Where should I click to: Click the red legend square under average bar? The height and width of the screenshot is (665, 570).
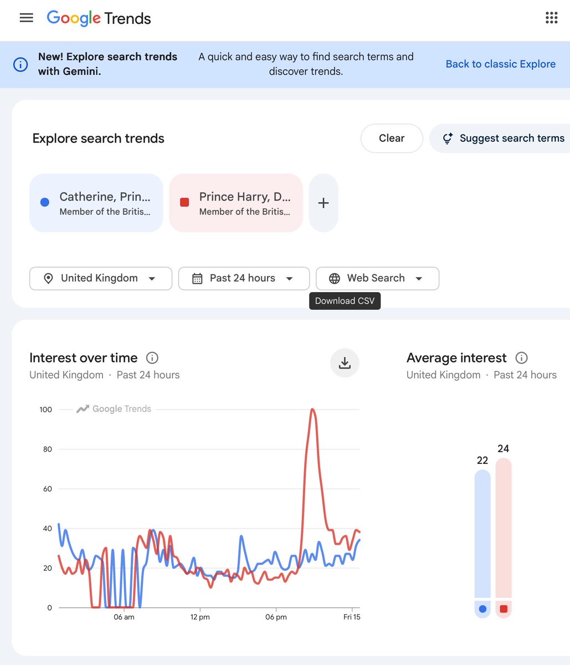click(503, 609)
